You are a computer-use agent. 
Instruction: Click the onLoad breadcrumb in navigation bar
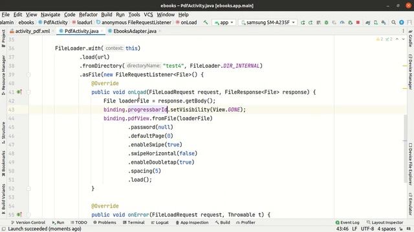click(x=186, y=23)
